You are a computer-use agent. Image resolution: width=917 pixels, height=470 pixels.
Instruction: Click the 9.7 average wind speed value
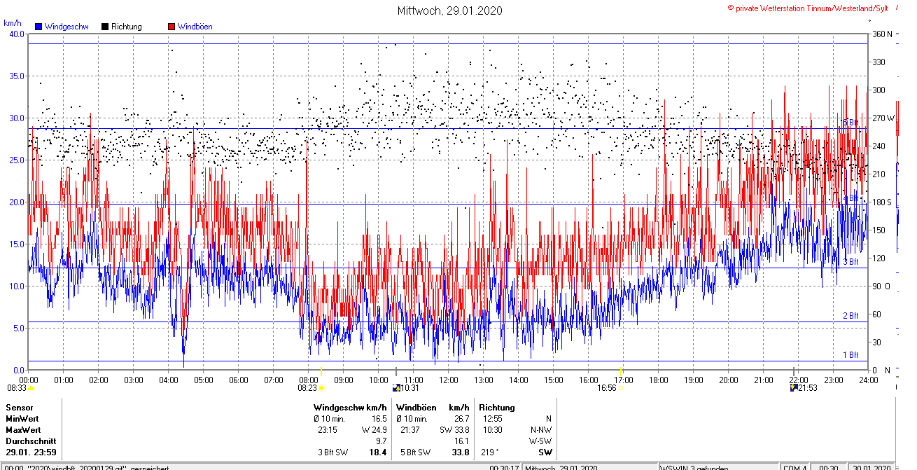381,441
